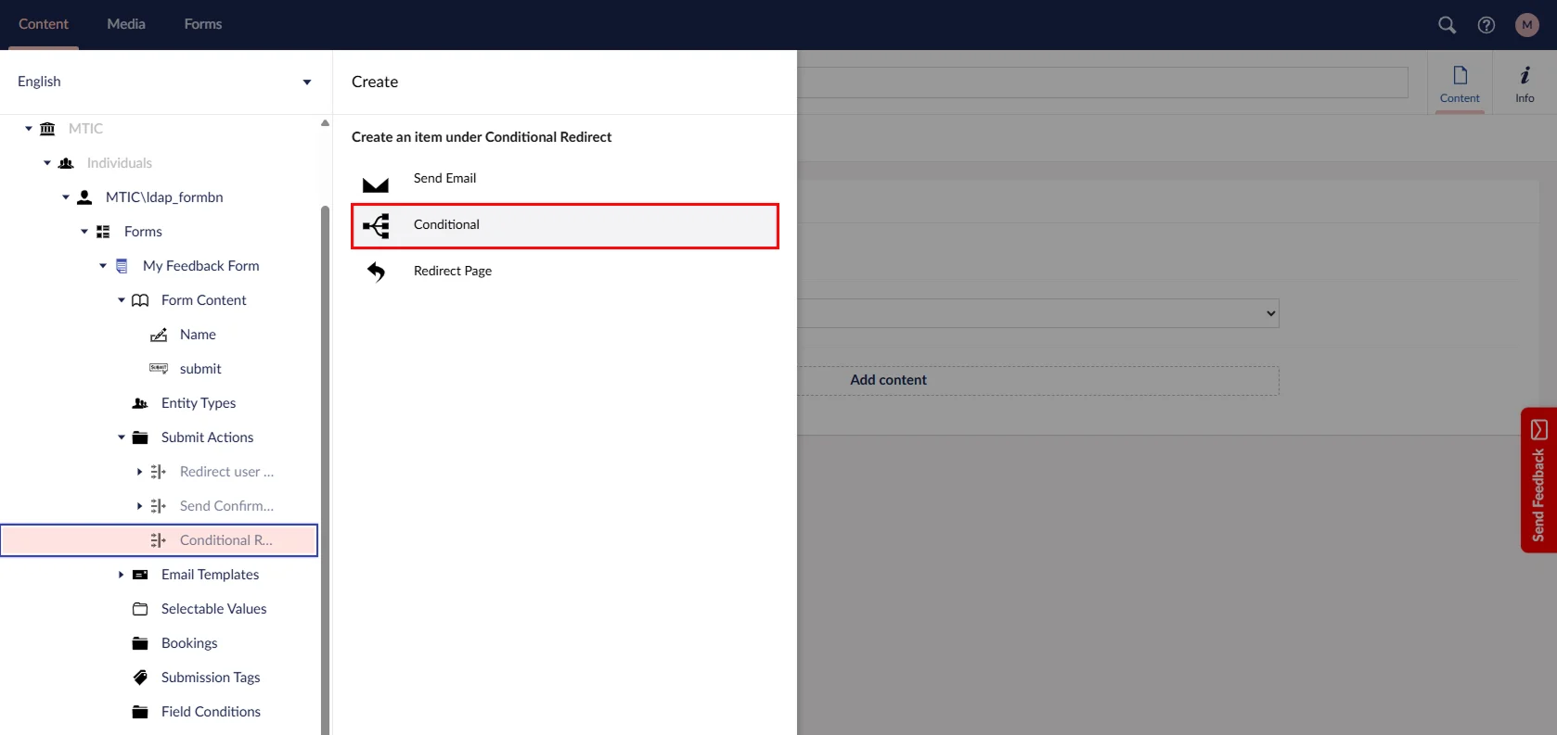Screen dimensions: 1557x735
Task: Select the Send Email envelope icon
Action: (x=376, y=184)
